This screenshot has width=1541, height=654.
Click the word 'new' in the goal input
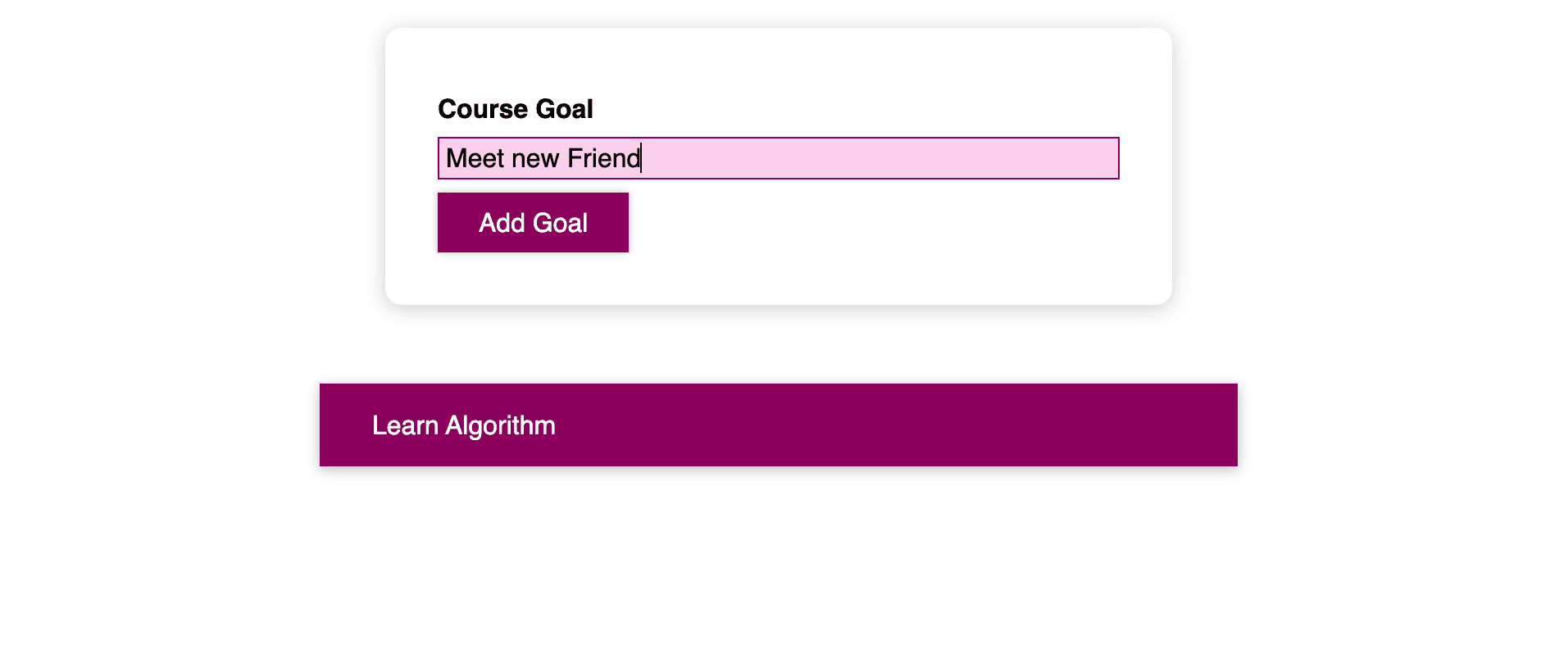(535, 158)
